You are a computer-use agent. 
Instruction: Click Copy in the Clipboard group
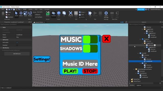point(8,12)
